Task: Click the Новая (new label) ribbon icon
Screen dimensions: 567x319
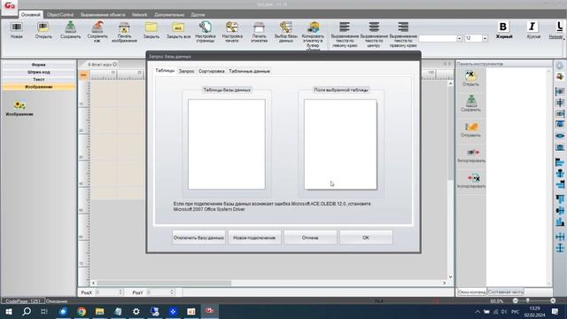Action: click(x=16, y=27)
